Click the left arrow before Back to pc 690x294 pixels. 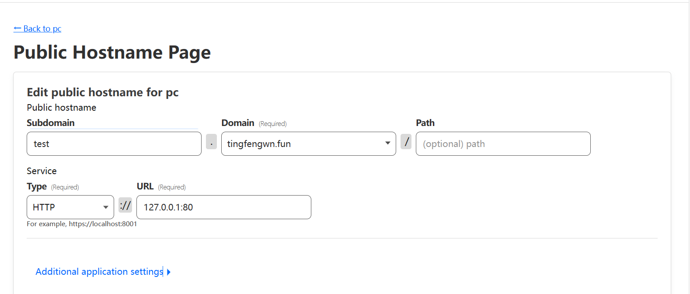17,29
